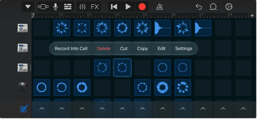Click bar 2 on the ruler
The width and height of the screenshot is (257, 119).
[62, 15]
